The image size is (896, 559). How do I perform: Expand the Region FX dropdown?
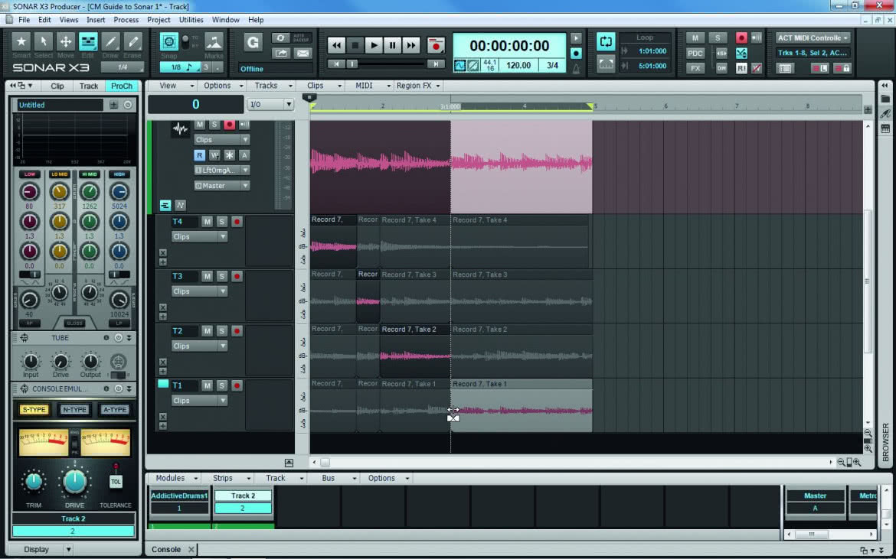coord(418,86)
